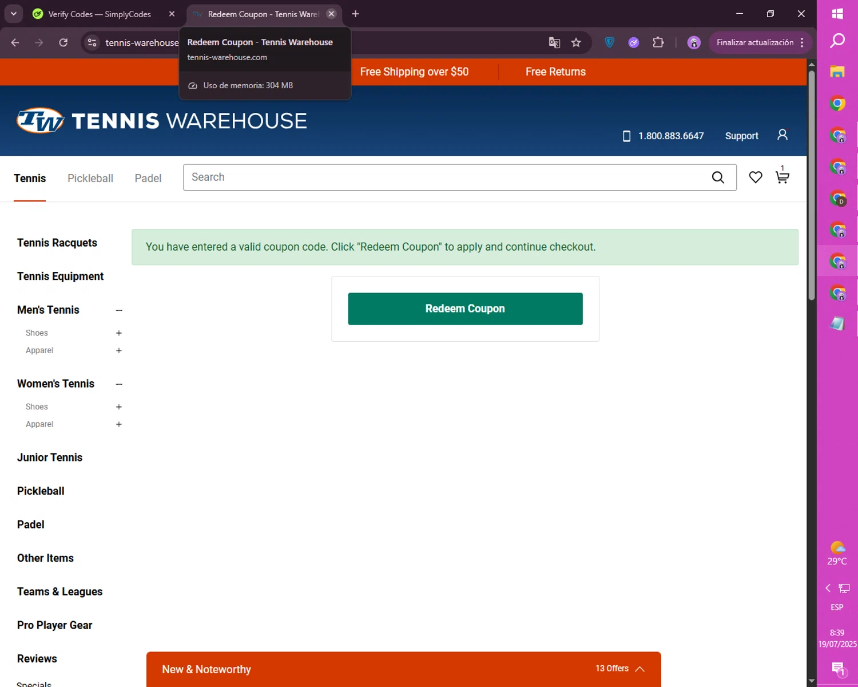This screenshot has width=858, height=687.
Task: Click the Free Shipping over $50 link
Action: [414, 72]
